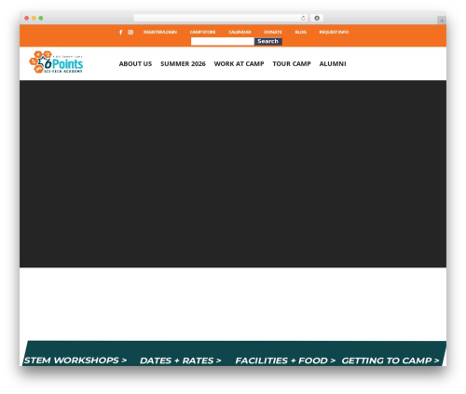466x394 pixels.
Task: Open the Instagram icon link
Action: tap(130, 32)
